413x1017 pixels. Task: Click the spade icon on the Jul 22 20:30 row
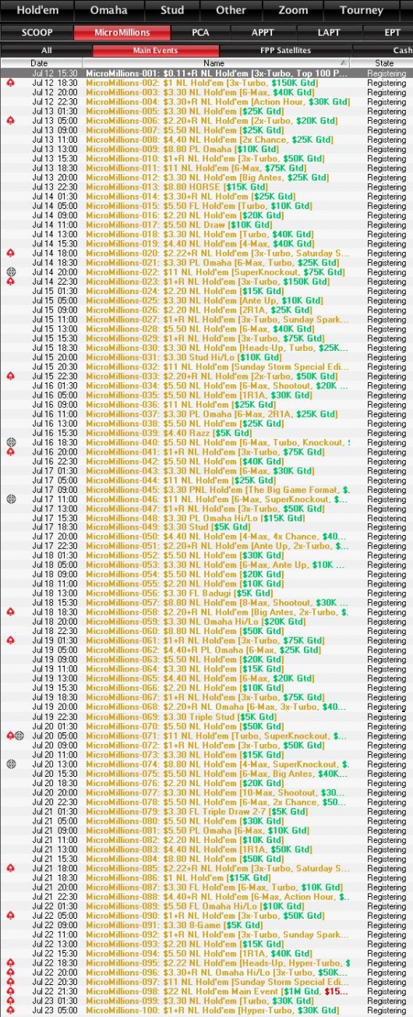10,981
